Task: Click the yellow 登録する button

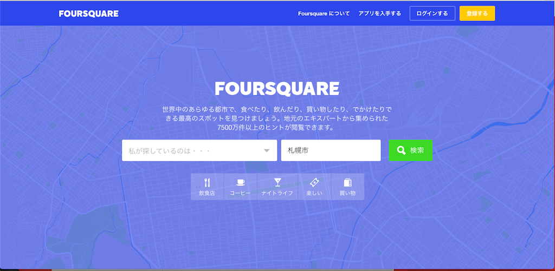Action: 477,14
